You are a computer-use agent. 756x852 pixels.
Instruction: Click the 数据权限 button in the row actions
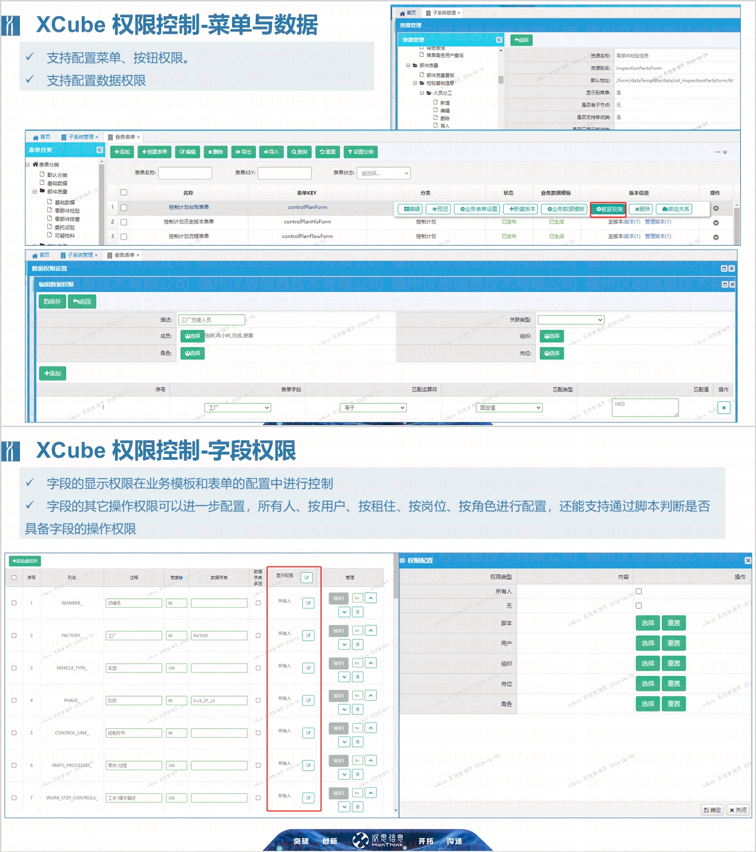[608, 209]
